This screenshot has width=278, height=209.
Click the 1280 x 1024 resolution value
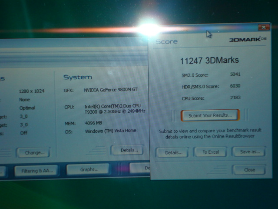(x=32, y=91)
